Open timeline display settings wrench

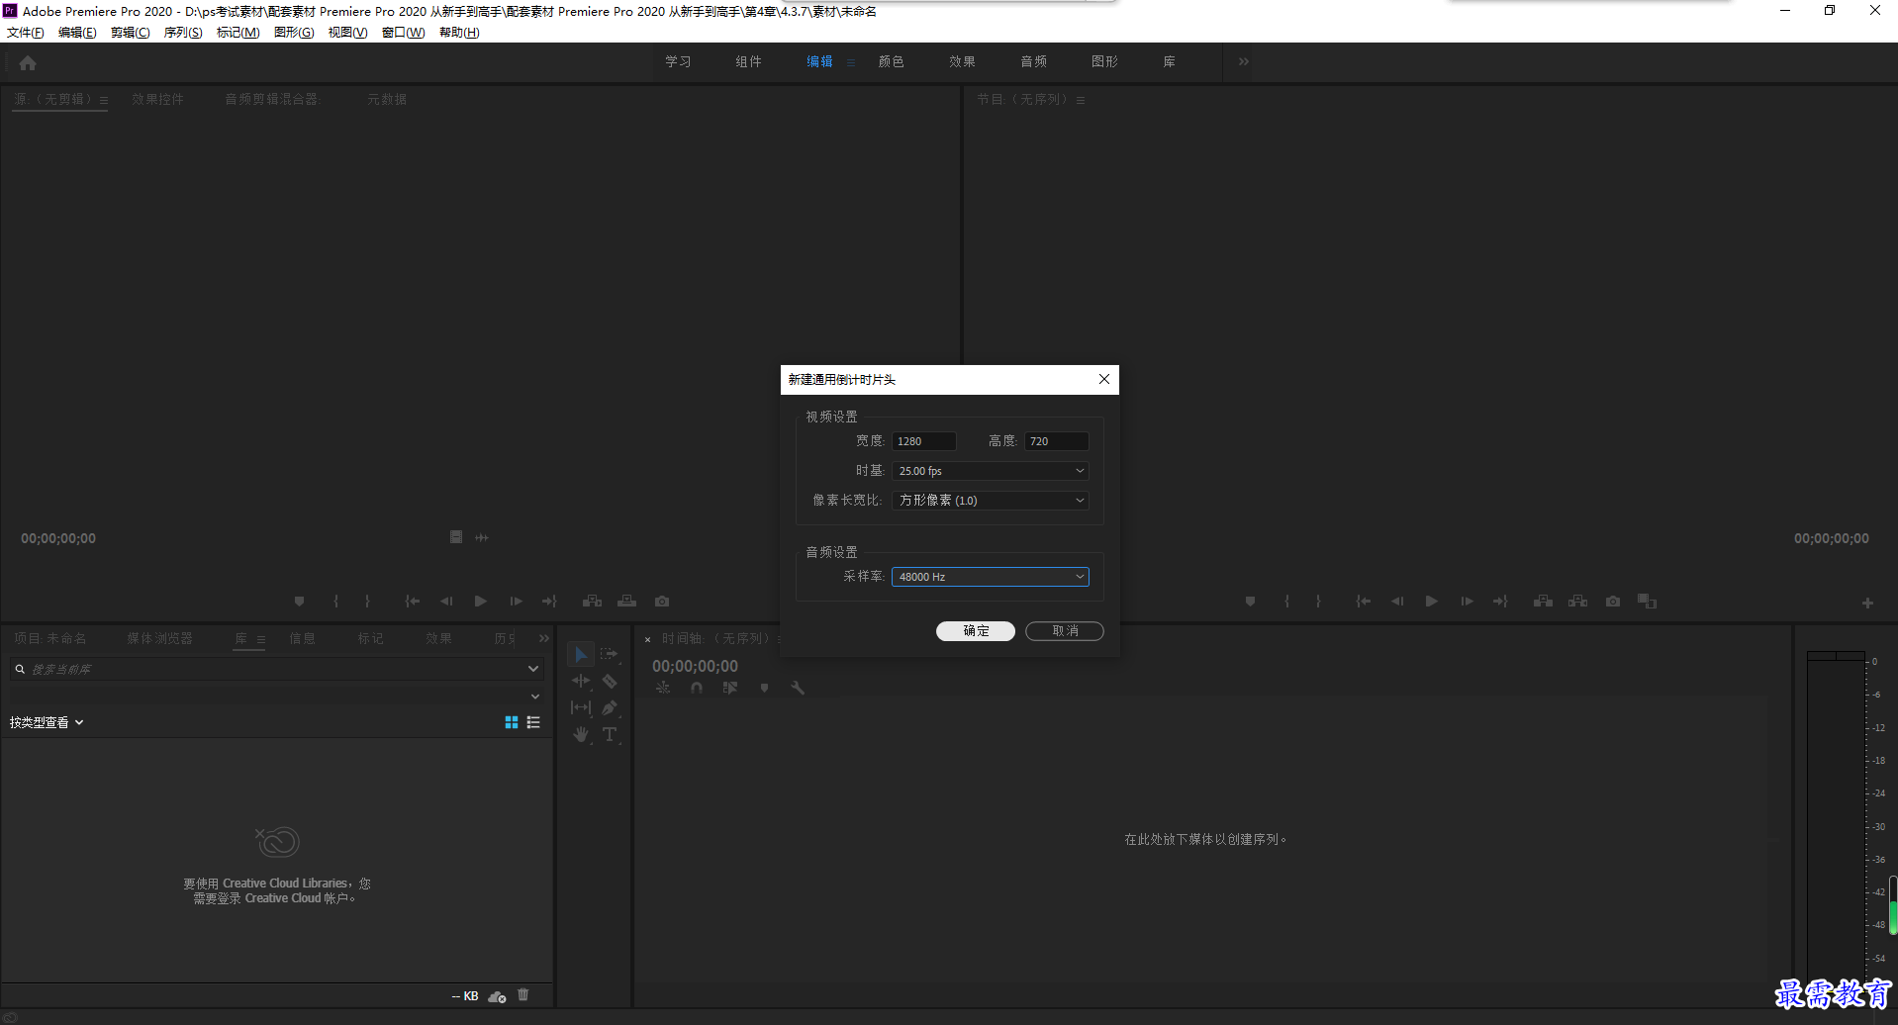[798, 688]
